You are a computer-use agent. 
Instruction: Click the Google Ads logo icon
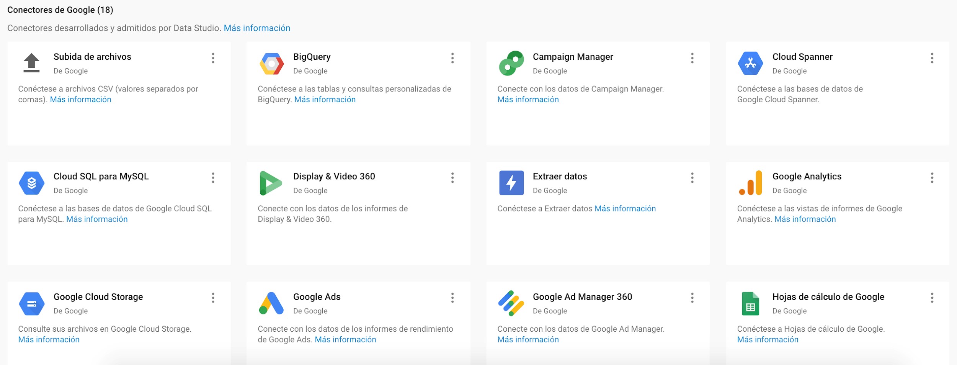pos(271,303)
